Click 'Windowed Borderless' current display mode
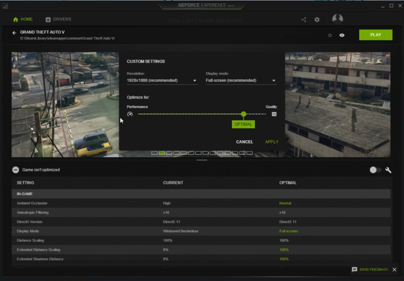The width and height of the screenshot is (404, 281). (181, 231)
